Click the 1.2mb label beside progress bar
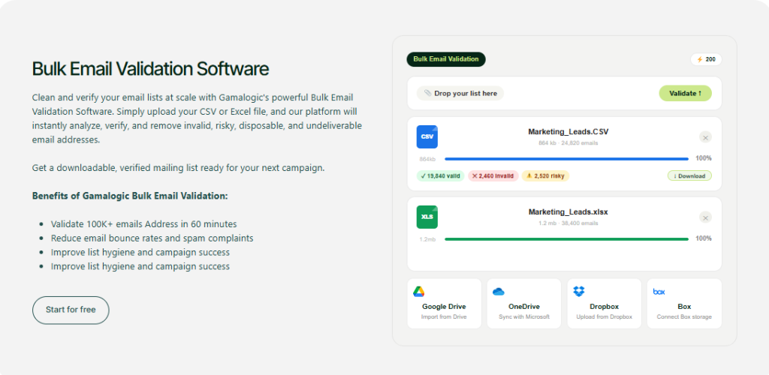Viewport: 769px width, 375px height. coord(427,239)
